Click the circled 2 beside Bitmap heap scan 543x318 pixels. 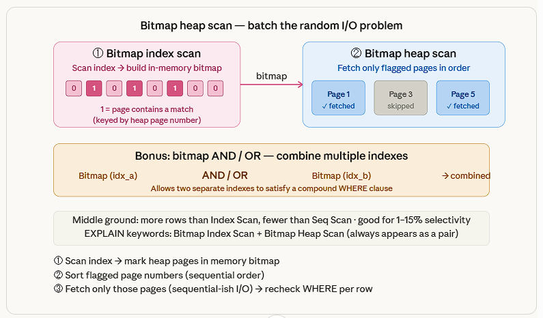356,53
